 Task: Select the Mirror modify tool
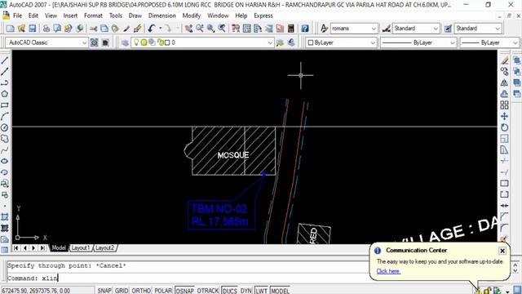click(x=504, y=82)
